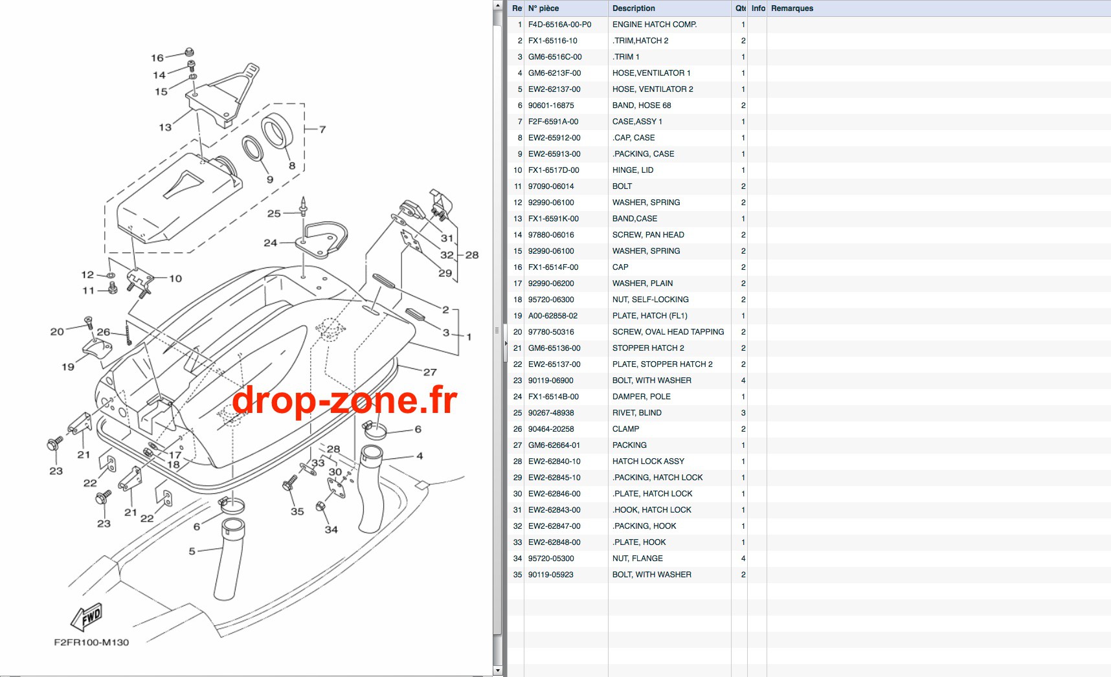Click 'NUT, FLANGE' description

638,559
